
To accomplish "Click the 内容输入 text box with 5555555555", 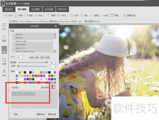I will tap(34, 99).
